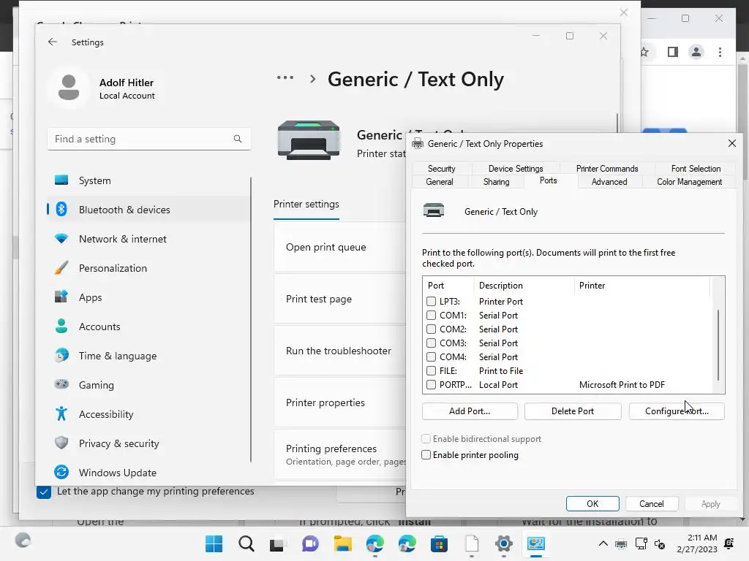The height and width of the screenshot is (561, 749).
Task: Select the Privacy & security shield icon
Action: pyautogui.click(x=61, y=443)
